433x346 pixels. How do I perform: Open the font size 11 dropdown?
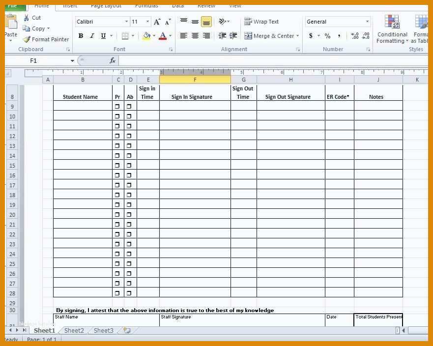[x=147, y=22]
